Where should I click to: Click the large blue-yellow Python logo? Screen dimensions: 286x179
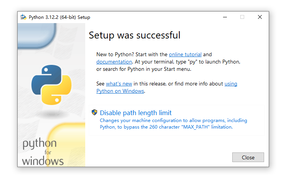[51, 84]
